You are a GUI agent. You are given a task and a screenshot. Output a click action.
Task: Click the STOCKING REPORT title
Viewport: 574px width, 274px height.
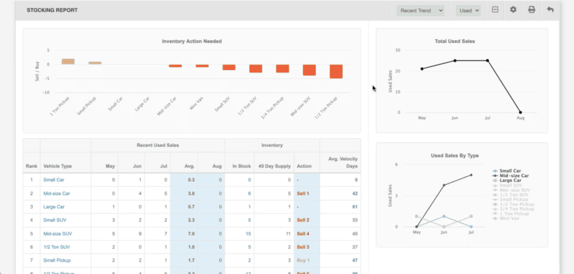pos(52,10)
